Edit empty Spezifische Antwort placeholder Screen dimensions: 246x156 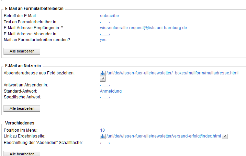(105, 97)
